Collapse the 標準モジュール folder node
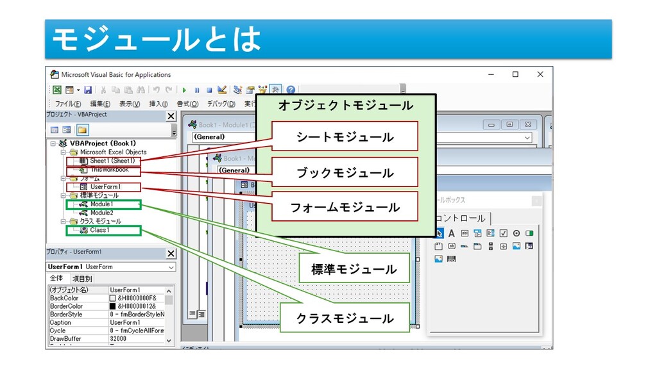657x369 pixels. [63, 195]
